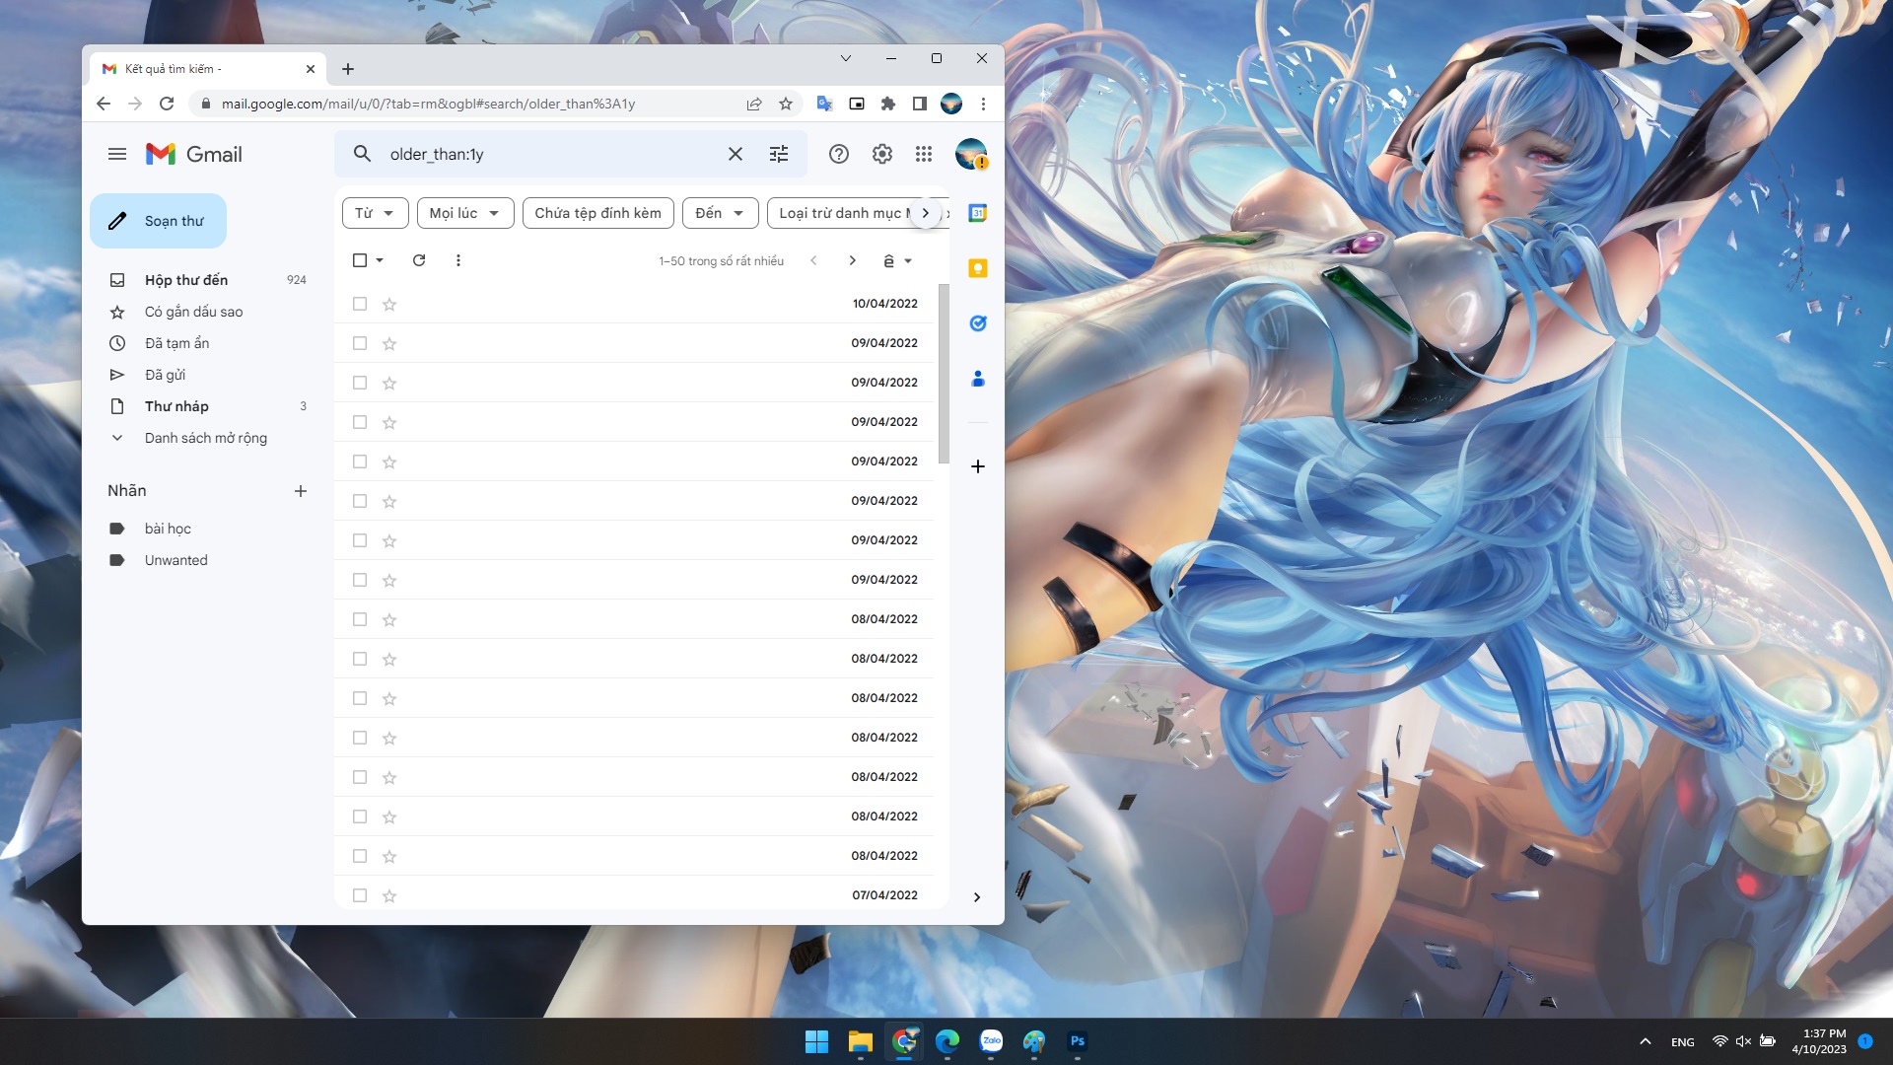
Task: Open Windows Start menu
Action: [x=816, y=1041]
